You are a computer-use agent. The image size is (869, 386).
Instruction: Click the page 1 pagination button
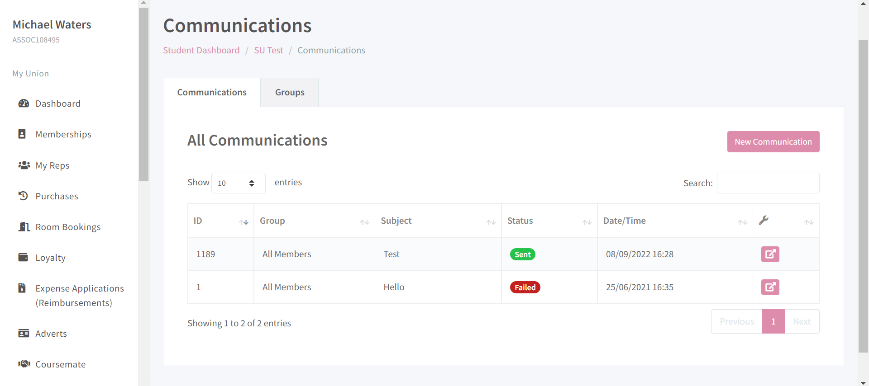[773, 321]
